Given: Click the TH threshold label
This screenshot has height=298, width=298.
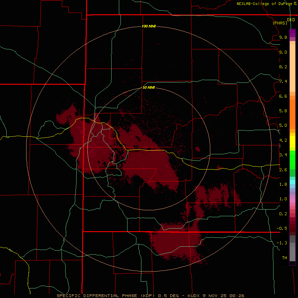Looking at the screenshot, I should [x=284, y=258].
